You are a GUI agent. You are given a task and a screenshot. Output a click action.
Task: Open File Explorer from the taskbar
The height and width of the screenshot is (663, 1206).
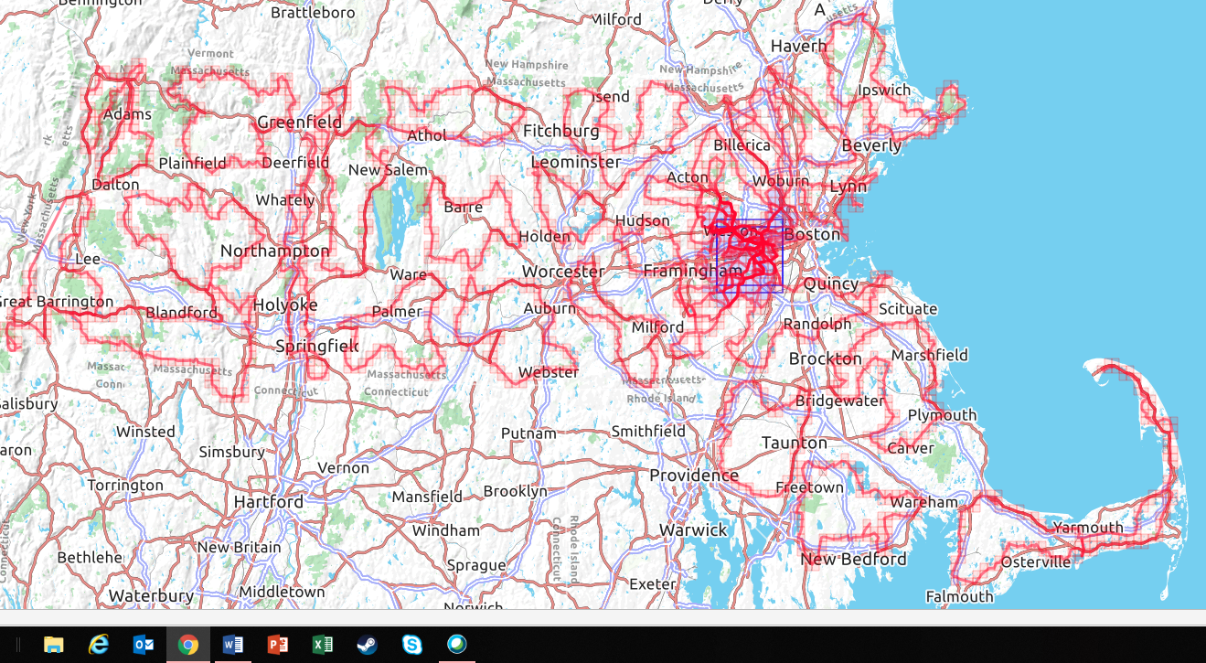click(54, 645)
